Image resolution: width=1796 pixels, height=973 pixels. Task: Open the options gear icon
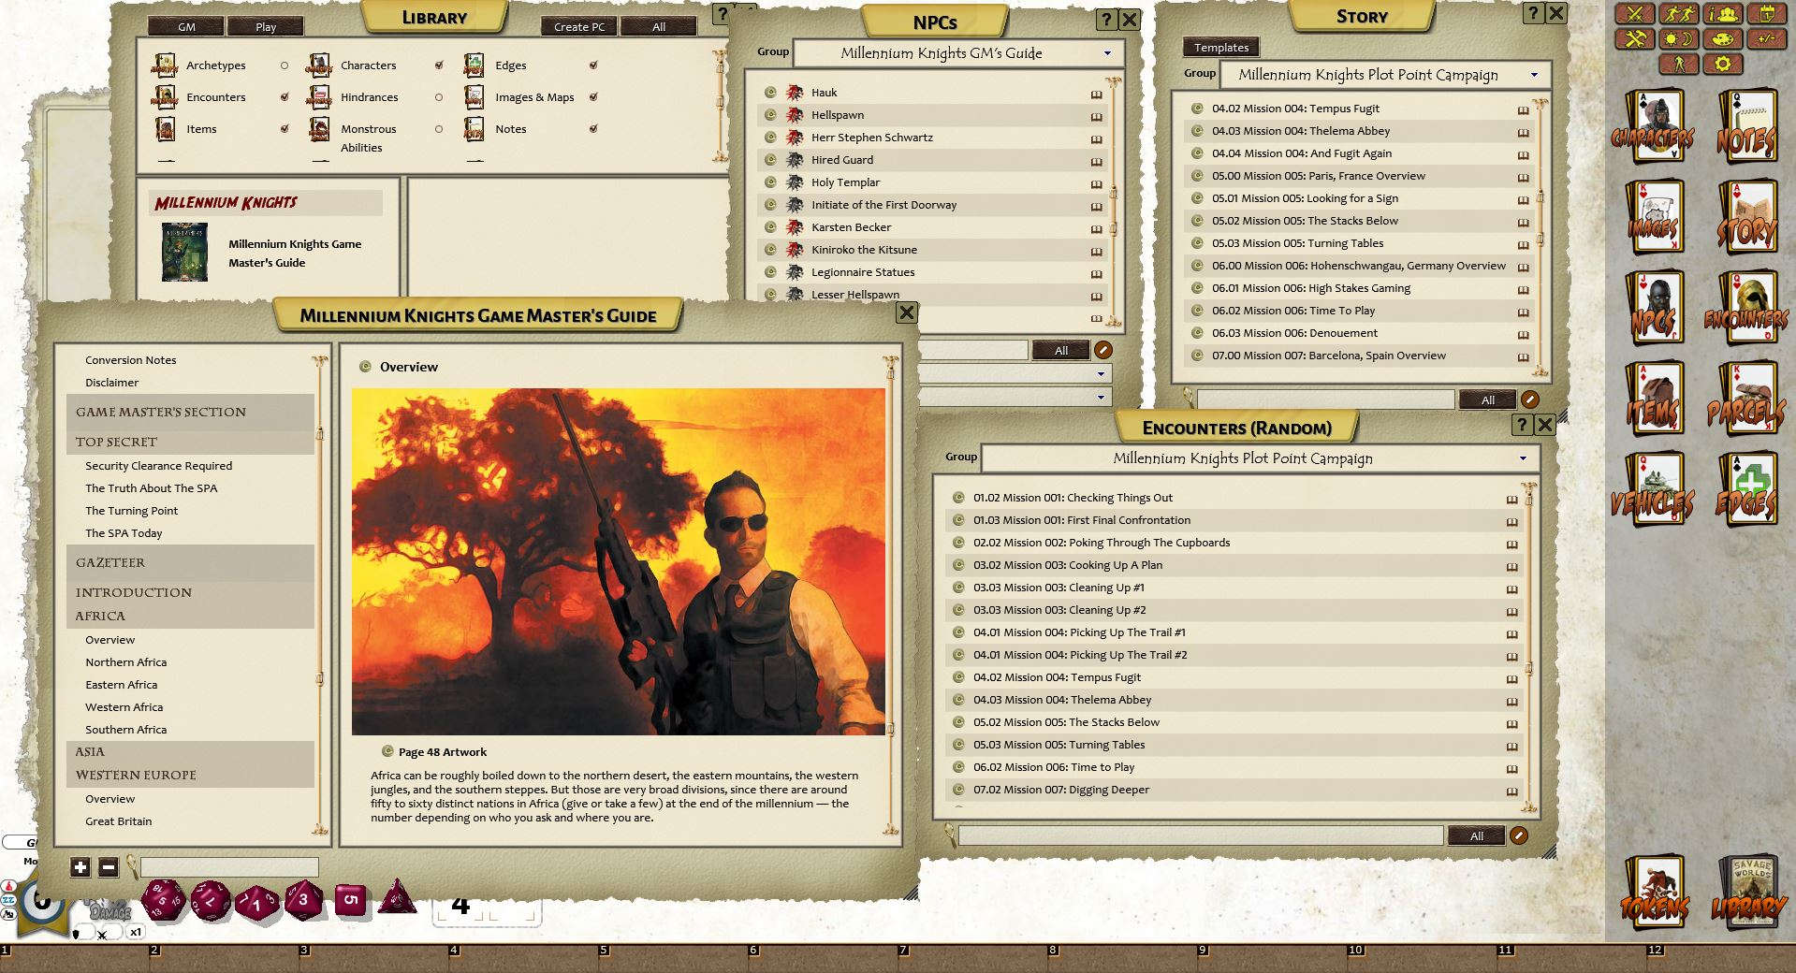(1723, 65)
